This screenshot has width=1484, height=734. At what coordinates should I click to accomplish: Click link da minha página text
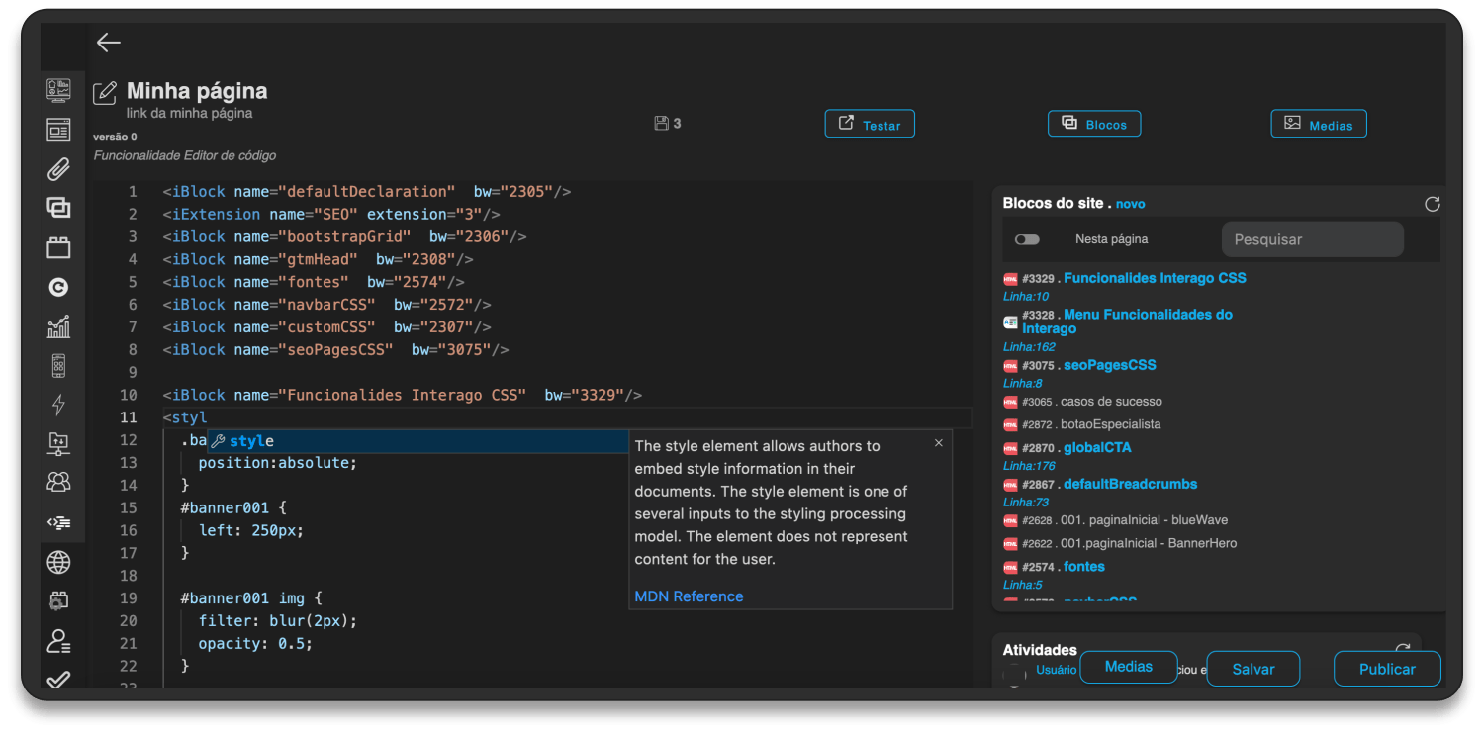pyautogui.click(x=189, y=113)
